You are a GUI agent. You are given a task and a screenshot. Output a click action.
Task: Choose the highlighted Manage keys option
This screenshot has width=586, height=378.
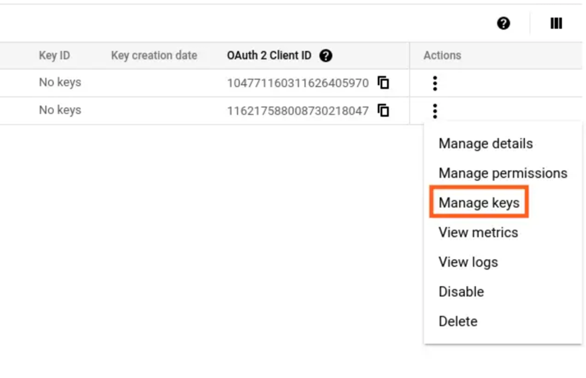478,202
